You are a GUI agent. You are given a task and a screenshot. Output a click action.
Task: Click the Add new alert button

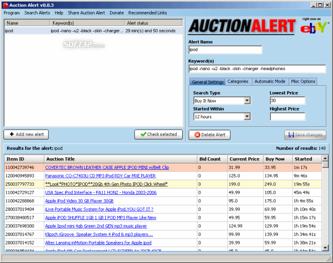tap(26, 134)
